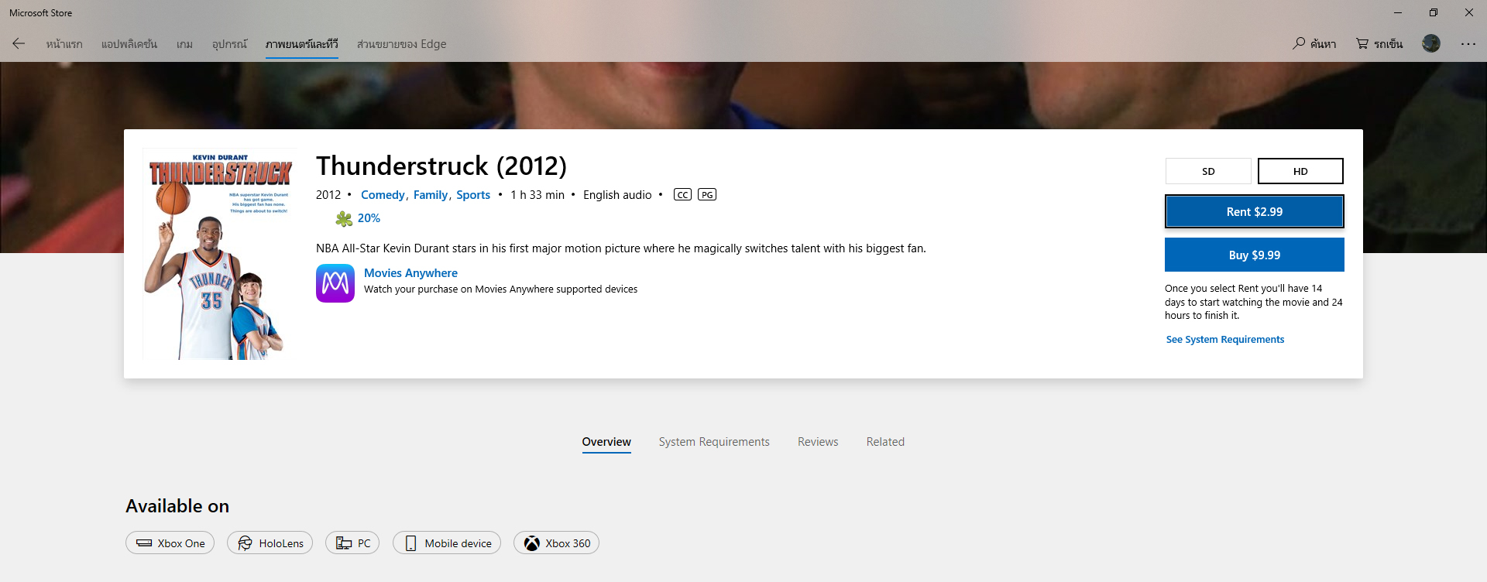Go to the หน้าแรก home tab
The width and height of the screenshot is (1487, 582).
point(64,44)
